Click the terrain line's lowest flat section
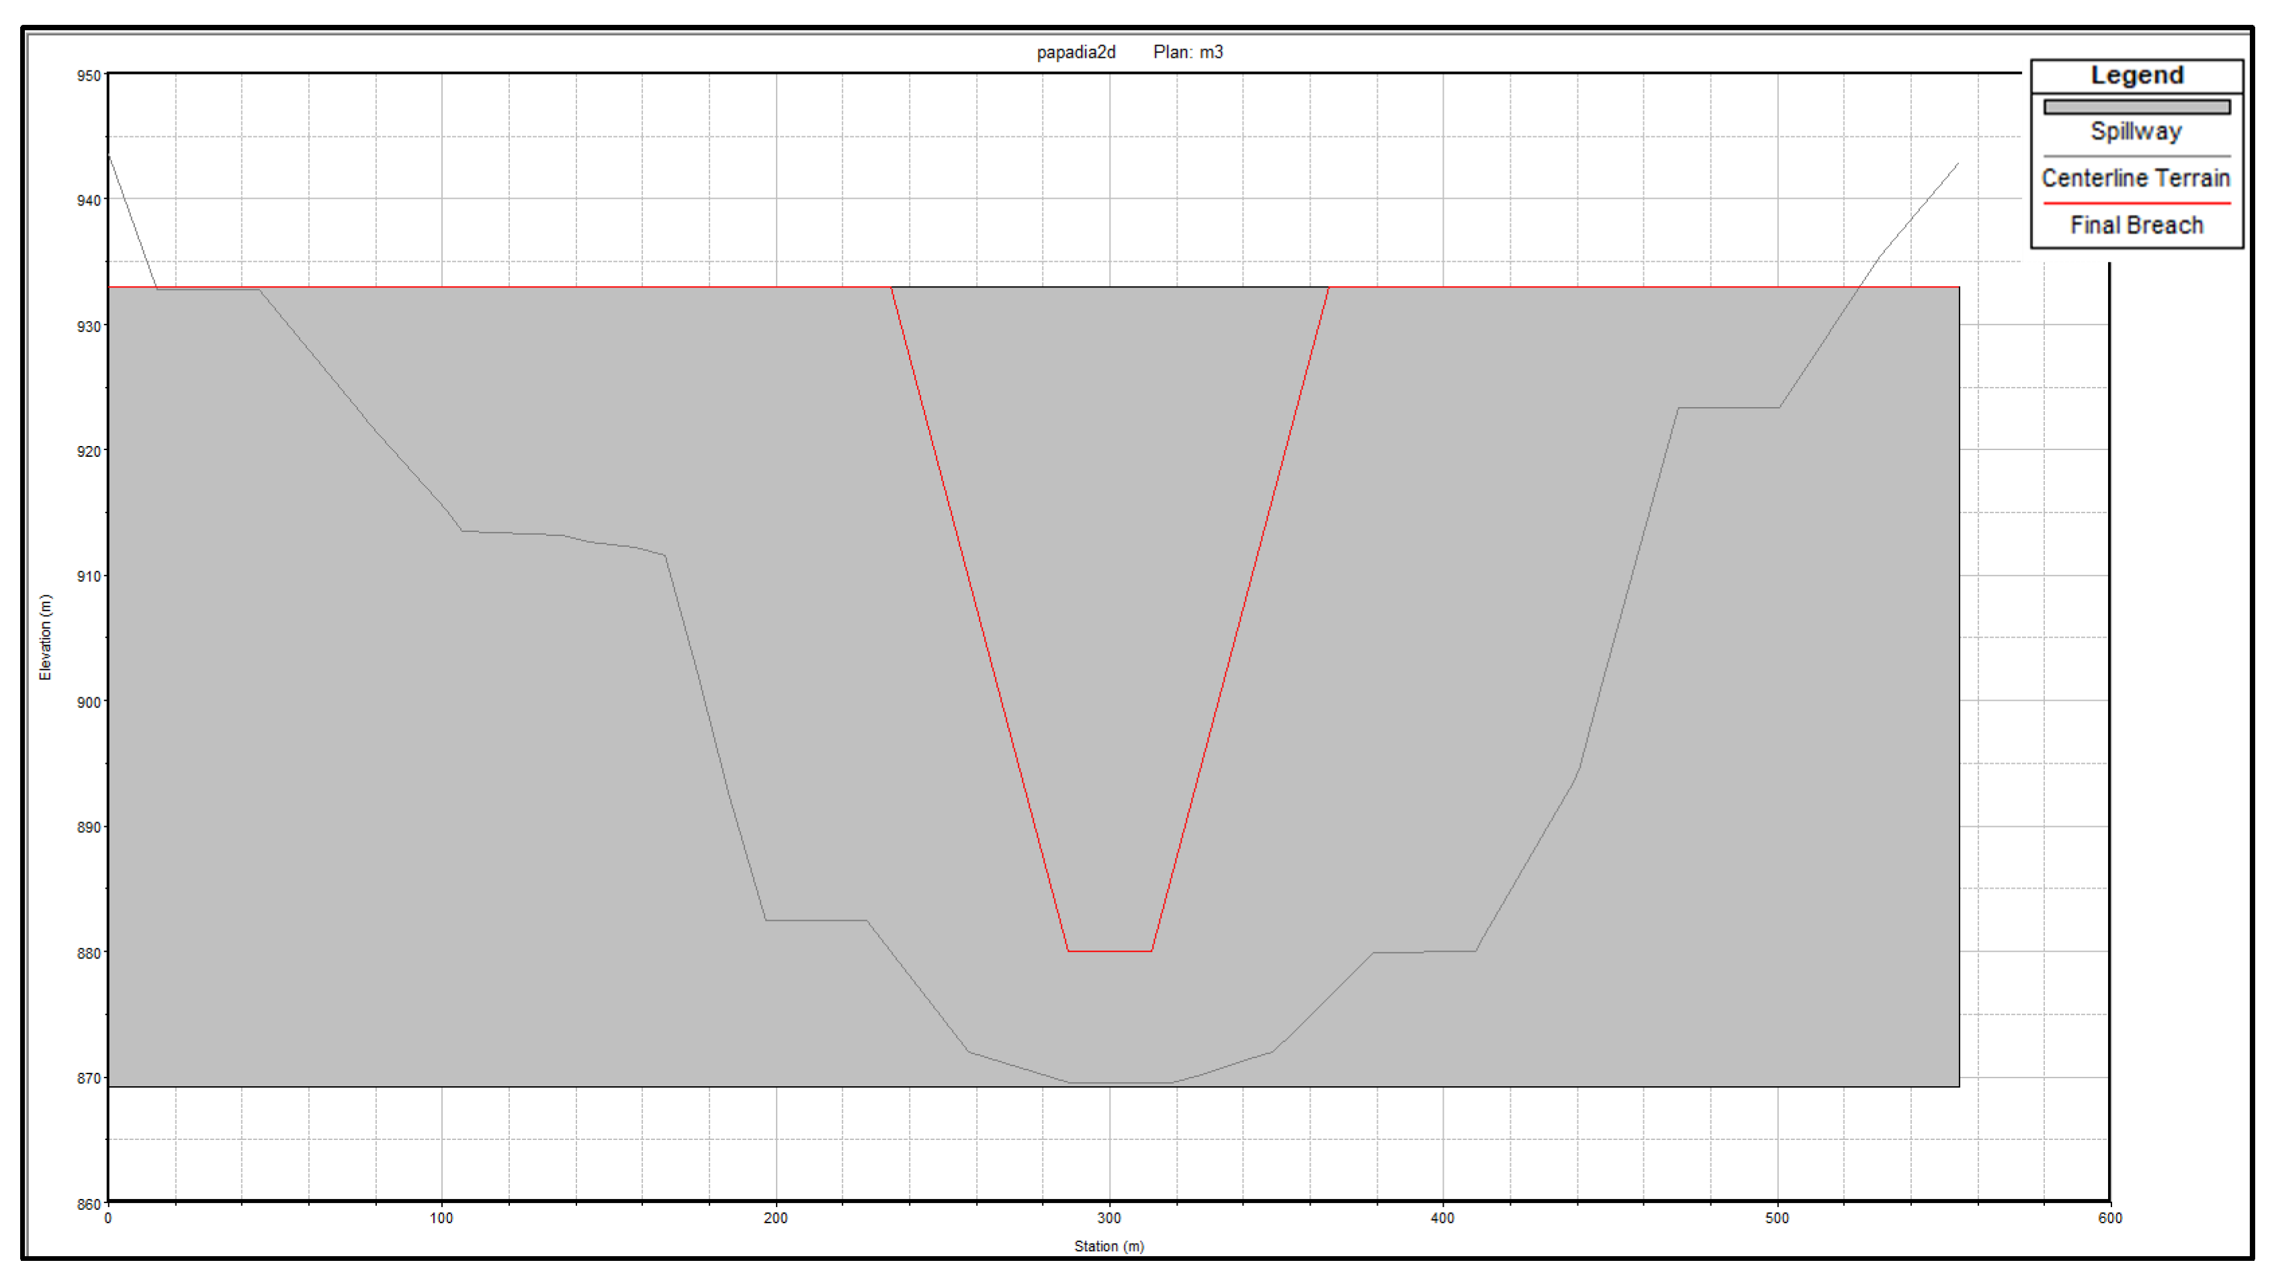 coord(1121,1083)
